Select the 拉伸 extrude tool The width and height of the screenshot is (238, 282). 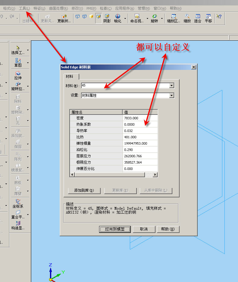[x=18, y=76]
